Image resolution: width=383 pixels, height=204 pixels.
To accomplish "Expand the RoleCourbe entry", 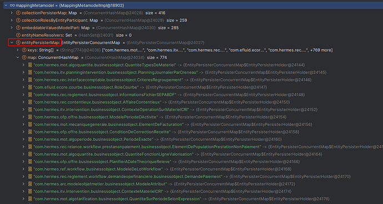I will point(24,87).
